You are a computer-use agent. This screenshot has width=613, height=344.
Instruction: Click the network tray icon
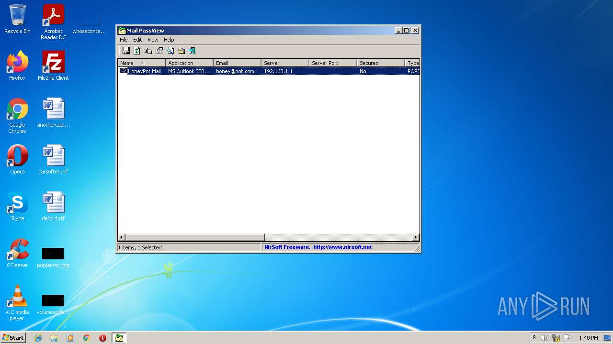point(556,338)
